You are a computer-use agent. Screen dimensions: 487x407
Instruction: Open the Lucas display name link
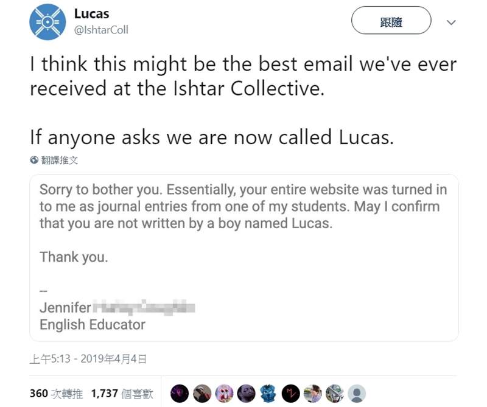(x=91, y=14)
